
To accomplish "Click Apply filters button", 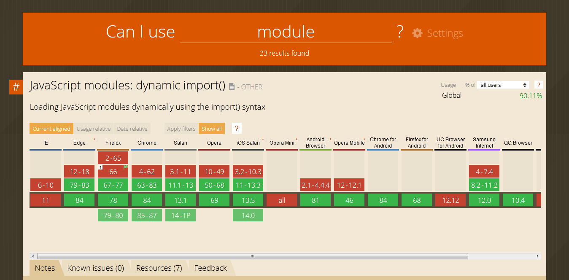I will [181, 129].
